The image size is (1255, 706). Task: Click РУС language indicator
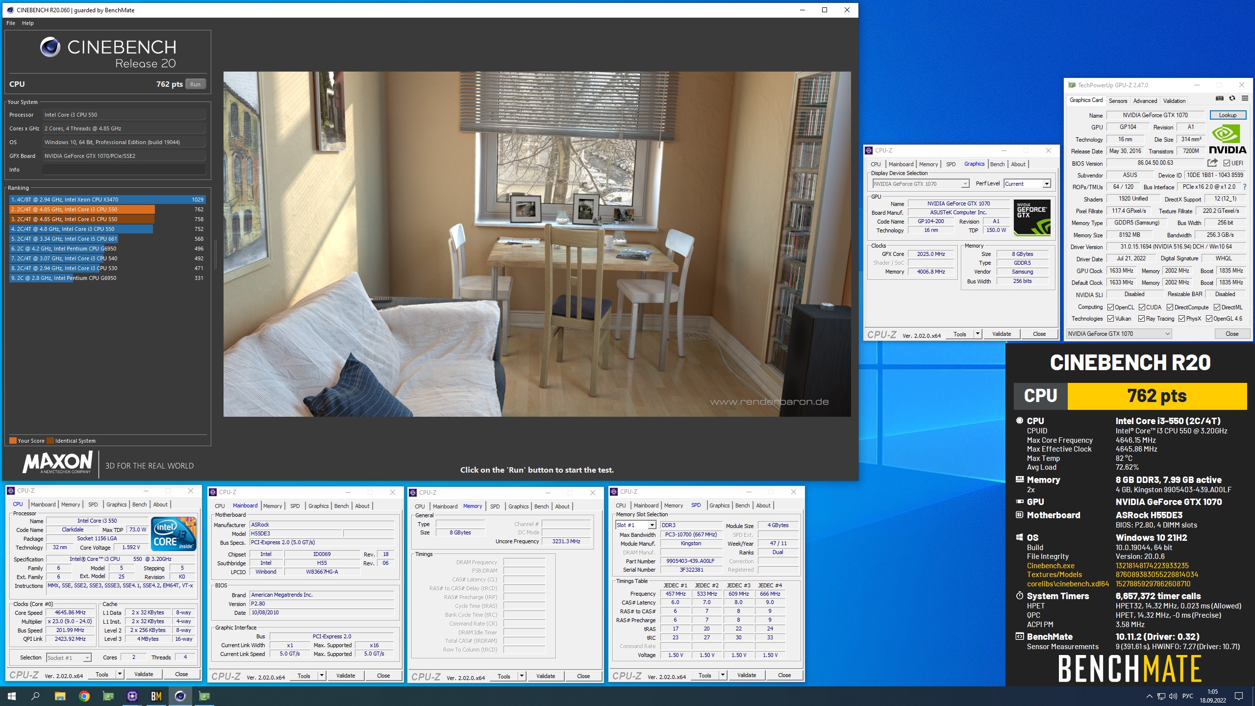[1187, 696]
